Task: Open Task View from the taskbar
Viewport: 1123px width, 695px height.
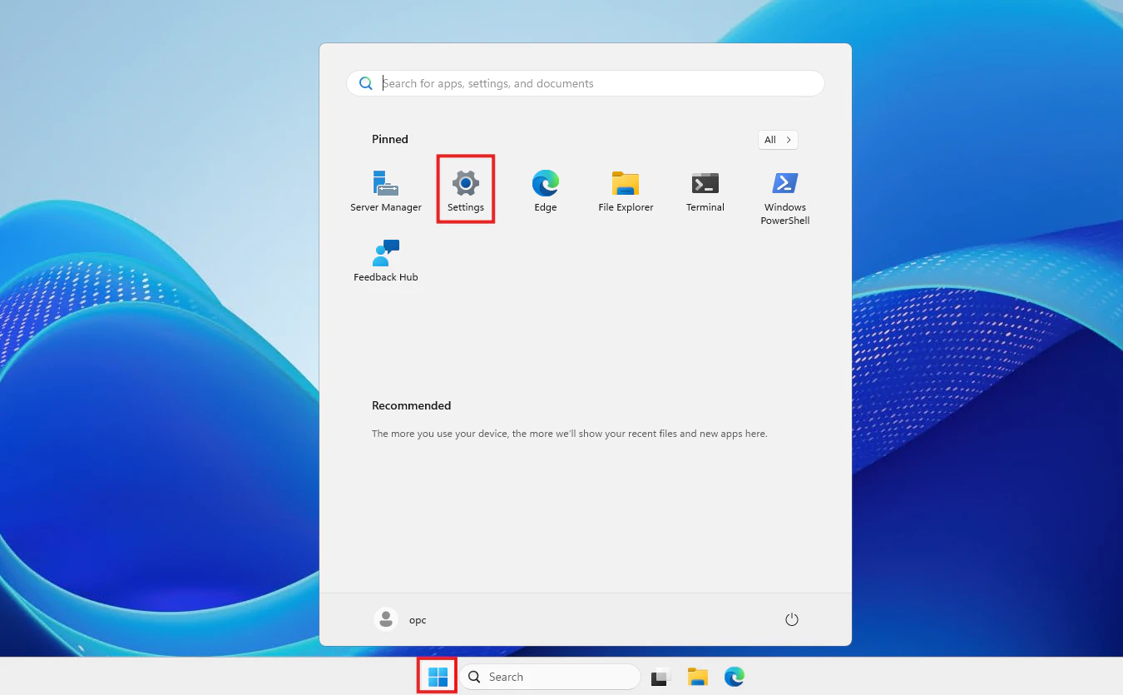Action: tap(660, 677)
